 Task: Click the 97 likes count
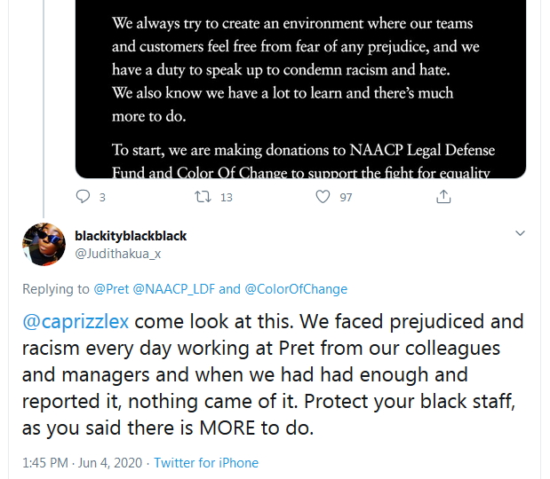pos(346,198)
